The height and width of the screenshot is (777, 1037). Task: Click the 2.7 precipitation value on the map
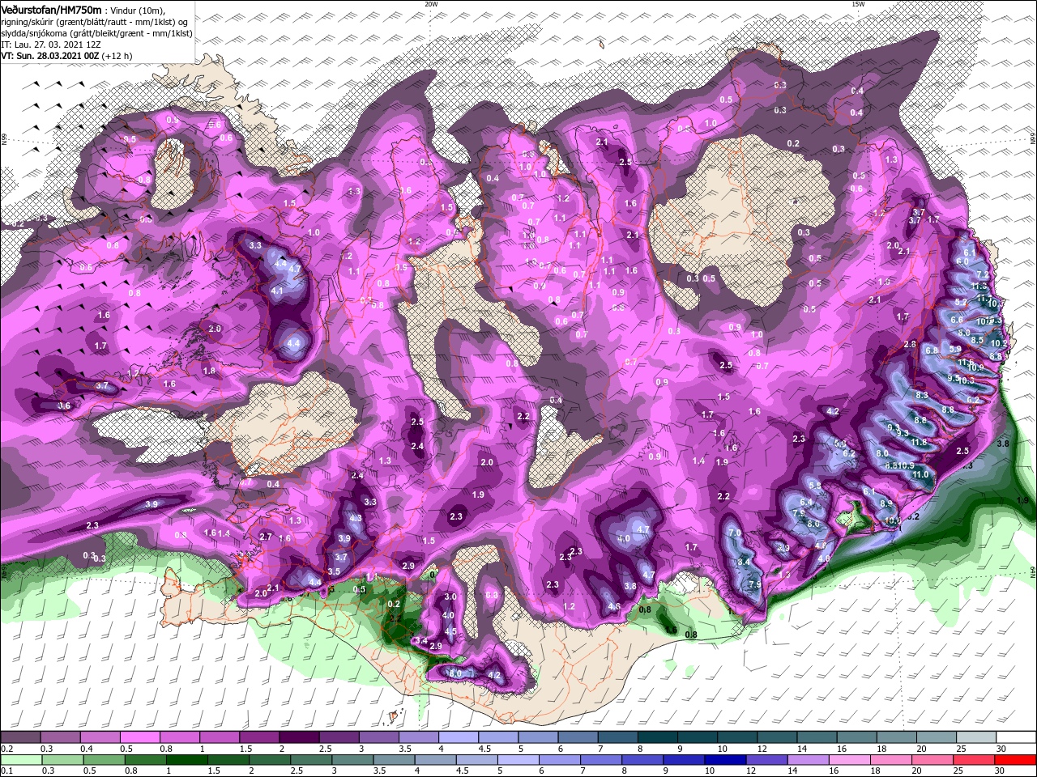click(x=265, y=537)
